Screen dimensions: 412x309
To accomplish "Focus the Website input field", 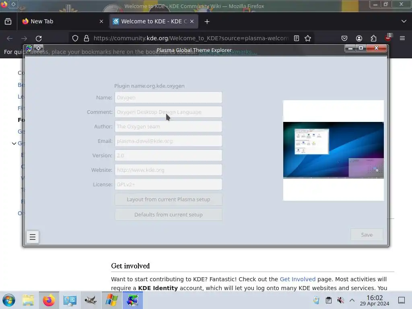I will click(x=169, y=170).
